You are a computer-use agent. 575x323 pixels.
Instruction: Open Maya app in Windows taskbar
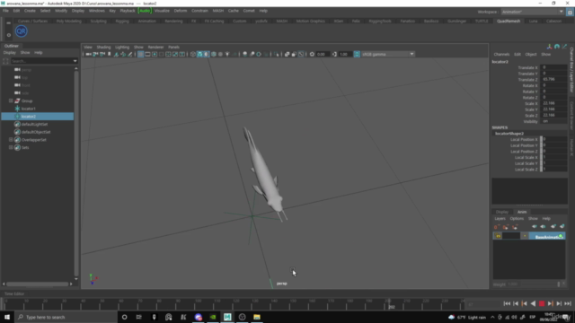click(227, 317)
